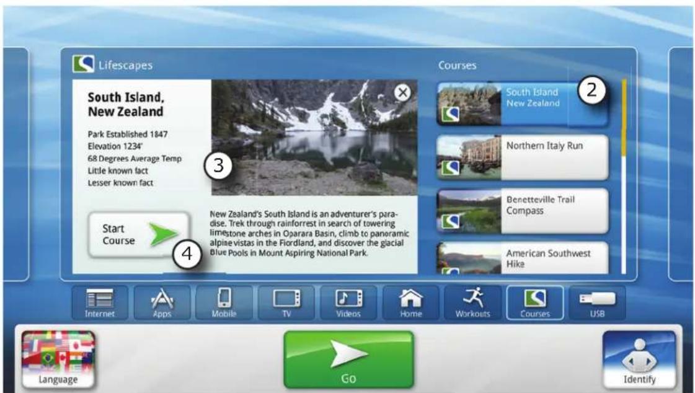Viewport: 695px width, 393px height.
Task: Open the Videos icon
Action: point(348,303)
